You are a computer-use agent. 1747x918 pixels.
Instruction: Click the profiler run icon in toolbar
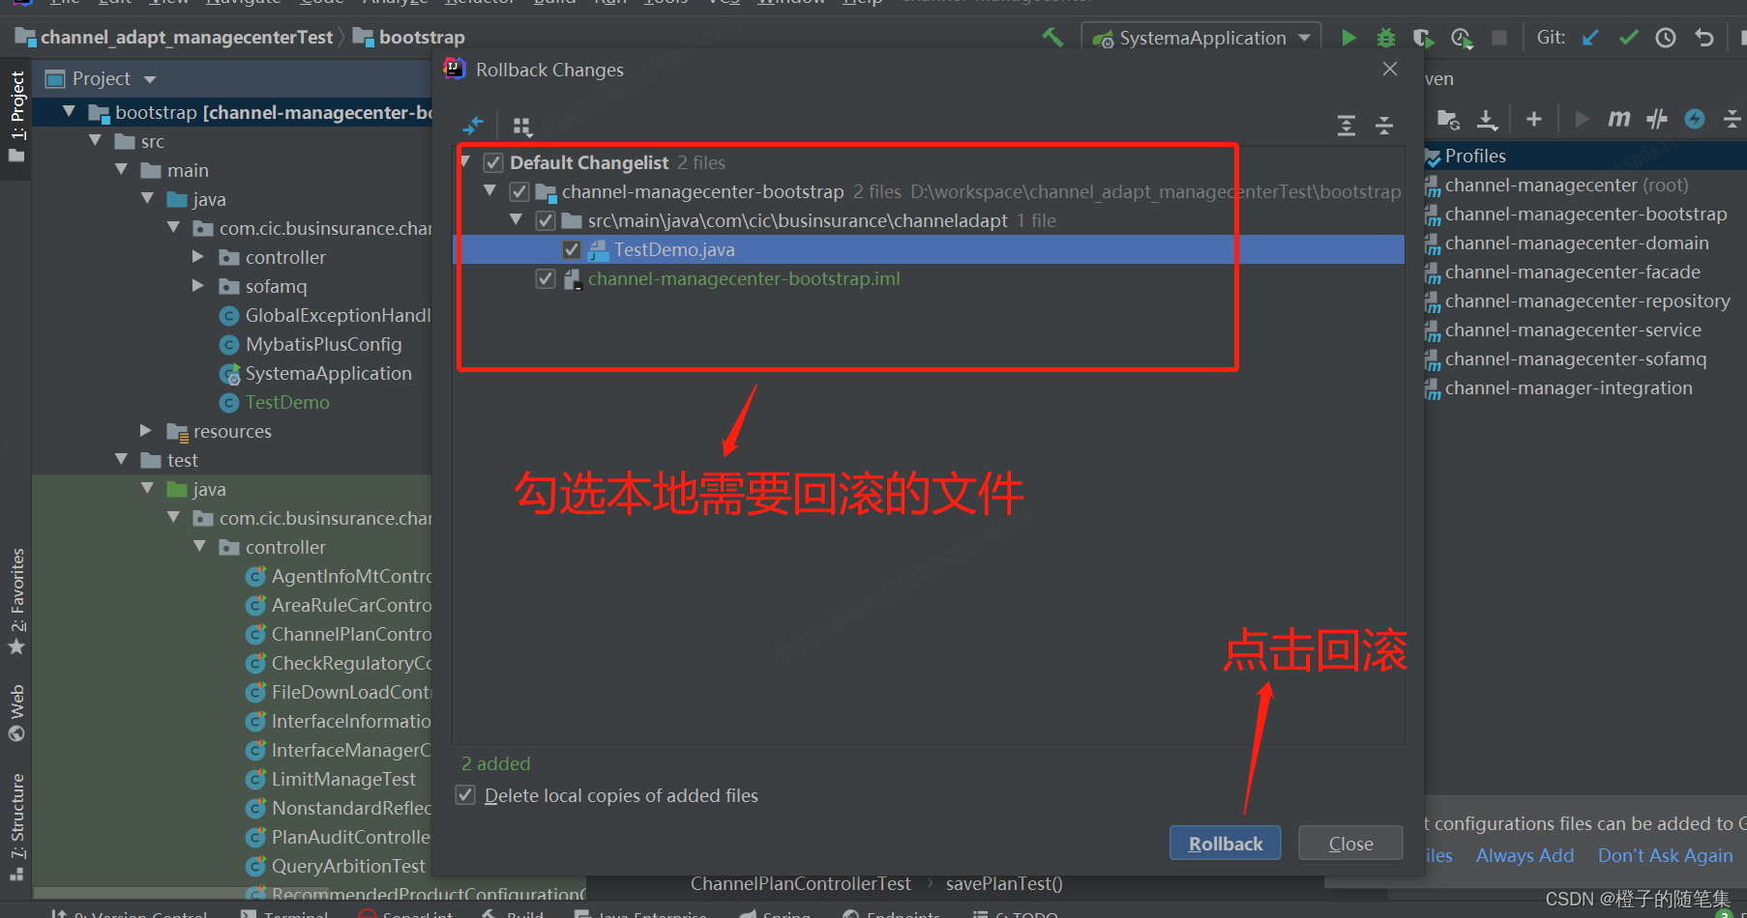(1461, 38)
